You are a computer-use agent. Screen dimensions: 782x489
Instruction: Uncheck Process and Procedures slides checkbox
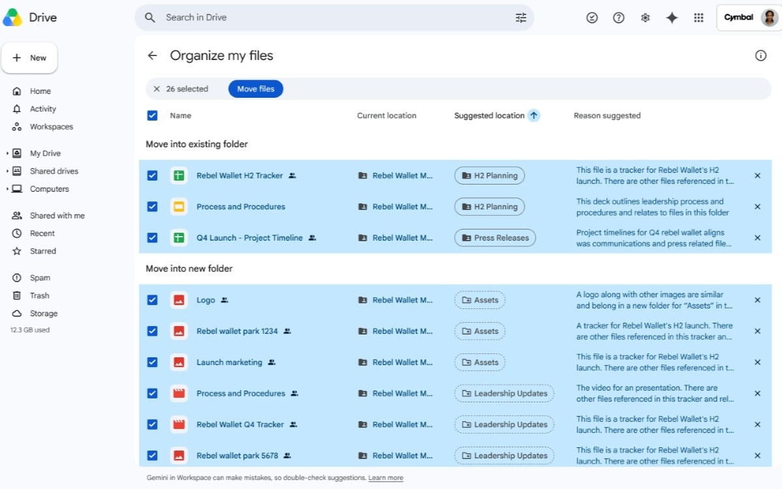[x=152, y=207]
